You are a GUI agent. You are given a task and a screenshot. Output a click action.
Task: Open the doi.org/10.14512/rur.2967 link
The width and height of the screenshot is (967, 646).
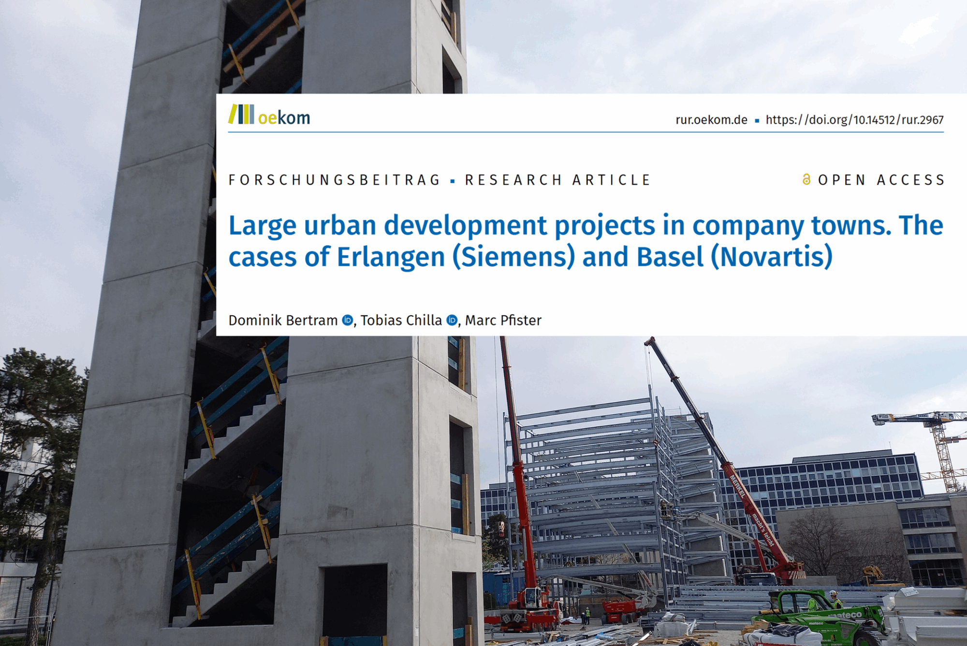[854, 120]
